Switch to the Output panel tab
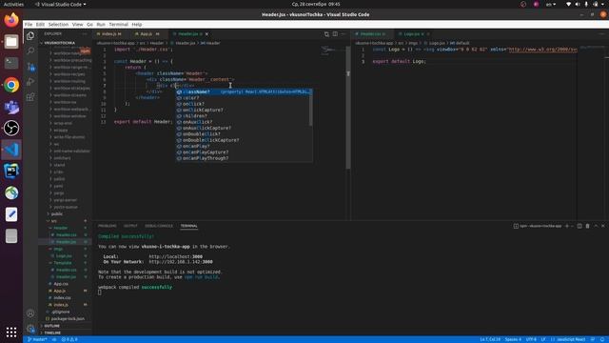Viewport: 609px width, 343px height. (x=130, y=226)
